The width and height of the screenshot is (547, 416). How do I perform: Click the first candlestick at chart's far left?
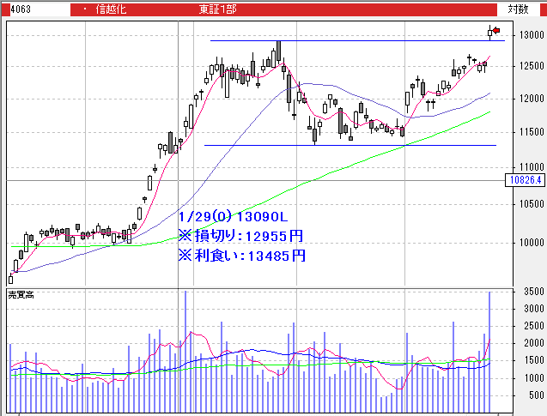(10, 278)
